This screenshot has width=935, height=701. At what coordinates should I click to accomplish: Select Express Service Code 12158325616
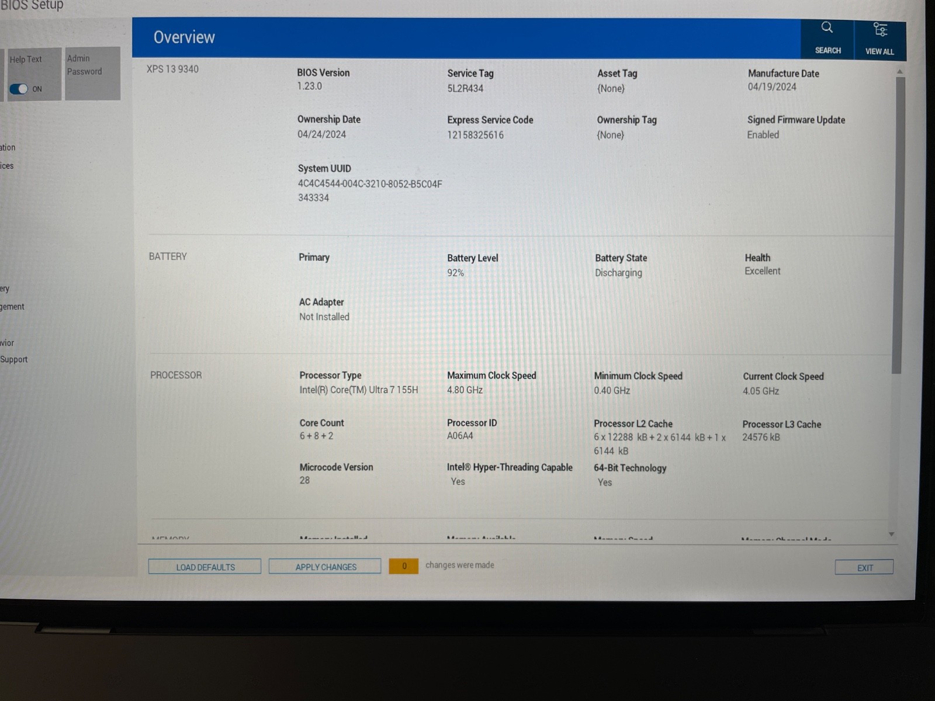click(475, 134)
